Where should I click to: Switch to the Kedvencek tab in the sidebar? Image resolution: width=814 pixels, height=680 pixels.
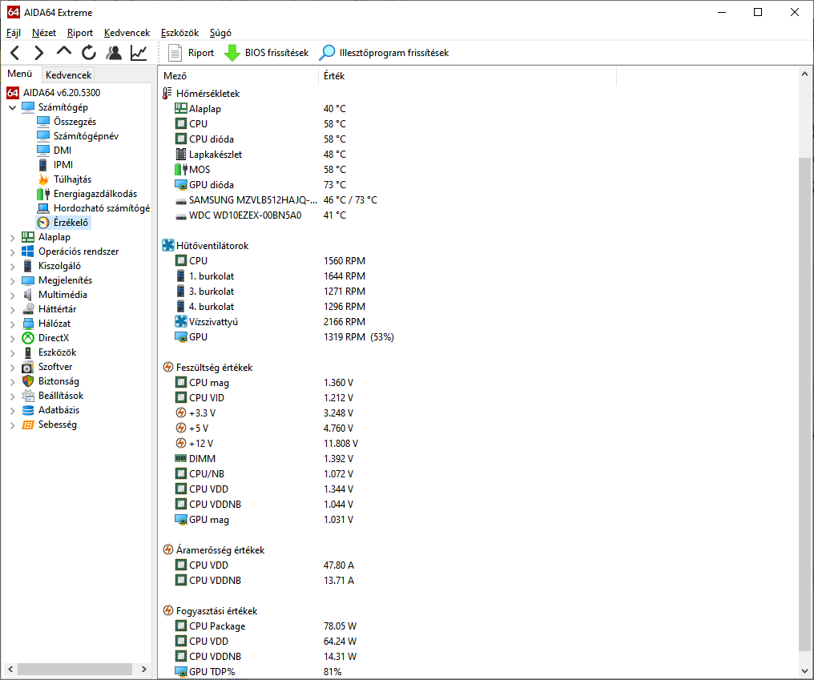[x=69, y=74]
